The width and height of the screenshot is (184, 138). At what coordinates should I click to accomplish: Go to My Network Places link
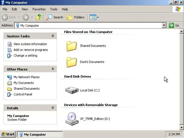point(26,77)
